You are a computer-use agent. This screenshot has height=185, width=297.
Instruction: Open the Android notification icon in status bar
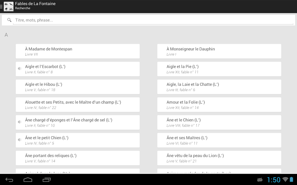[x=260, y=180]
